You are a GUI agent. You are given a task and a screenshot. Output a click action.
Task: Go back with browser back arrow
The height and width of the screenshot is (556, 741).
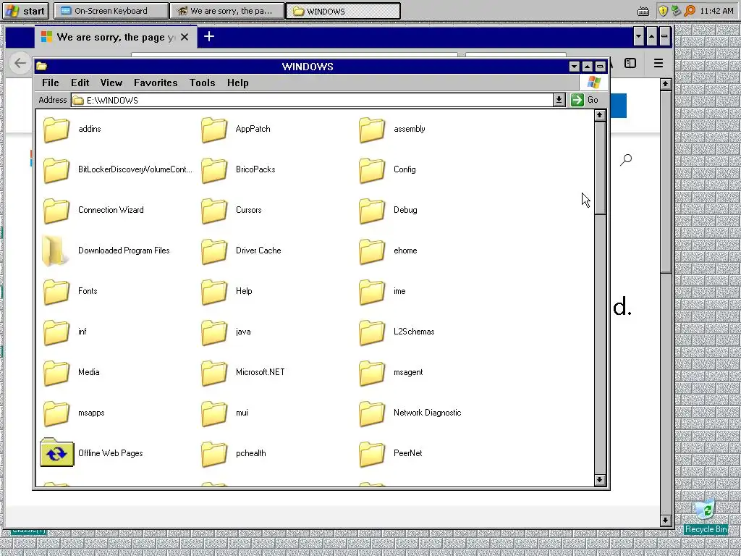point(20,63)
